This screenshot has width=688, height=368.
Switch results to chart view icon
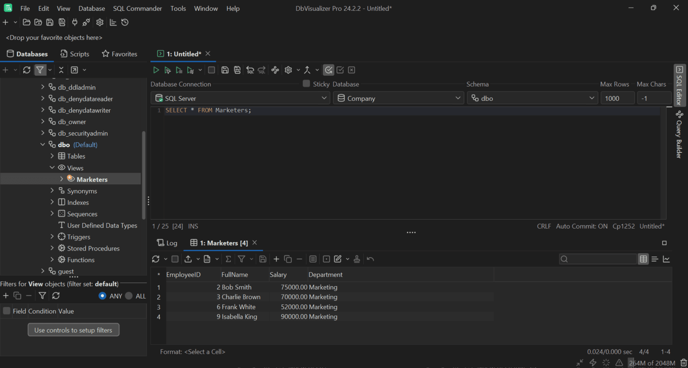(x=667, y=259)
